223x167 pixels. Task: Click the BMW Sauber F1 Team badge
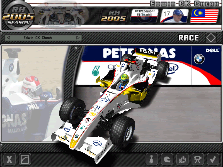(144, 16)
